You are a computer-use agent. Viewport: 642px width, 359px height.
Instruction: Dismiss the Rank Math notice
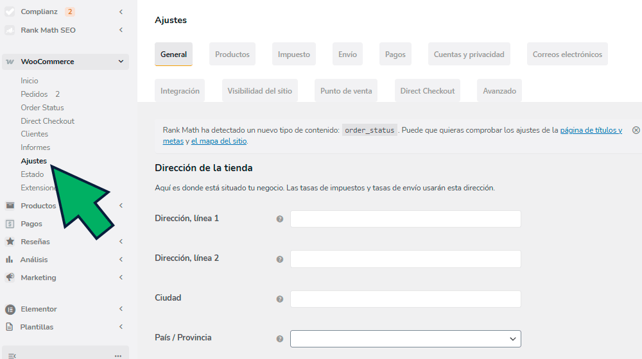pos(636,130)
